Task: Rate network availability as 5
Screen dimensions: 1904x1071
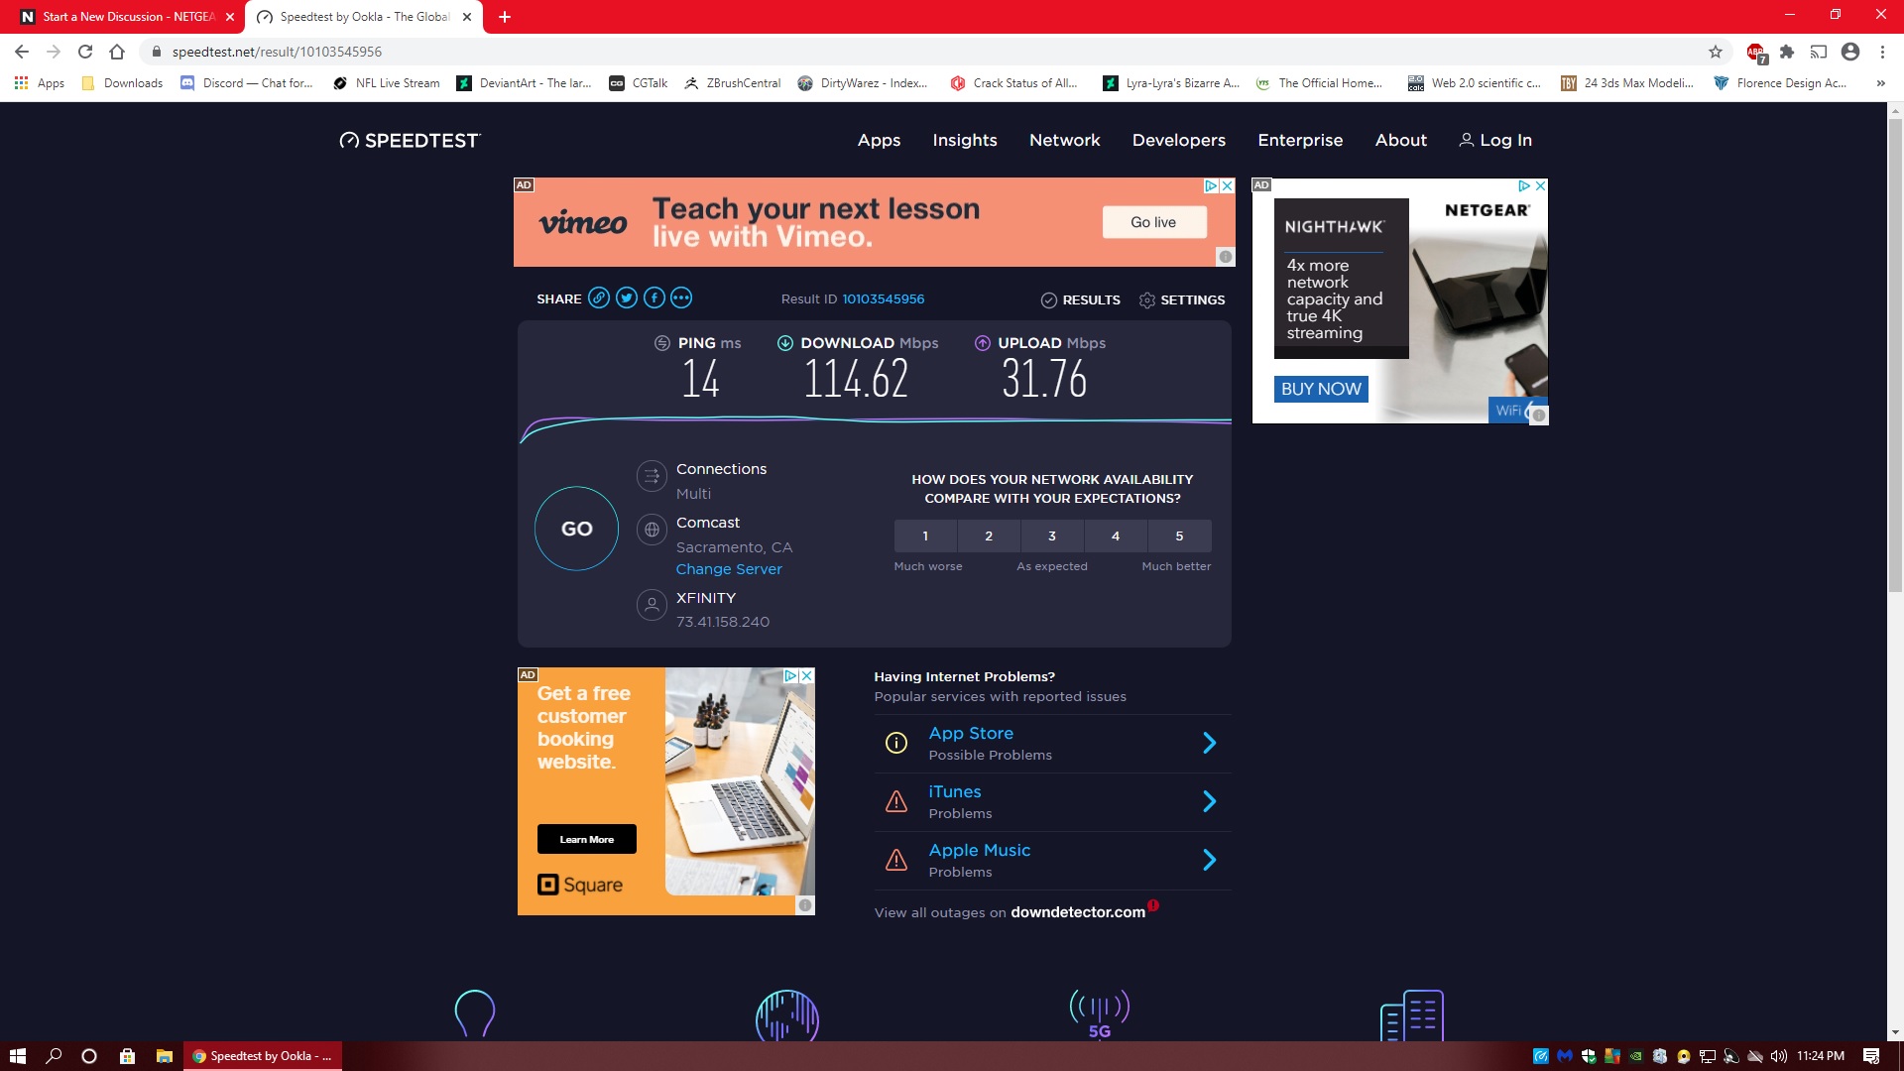Action: [1179, 535]
